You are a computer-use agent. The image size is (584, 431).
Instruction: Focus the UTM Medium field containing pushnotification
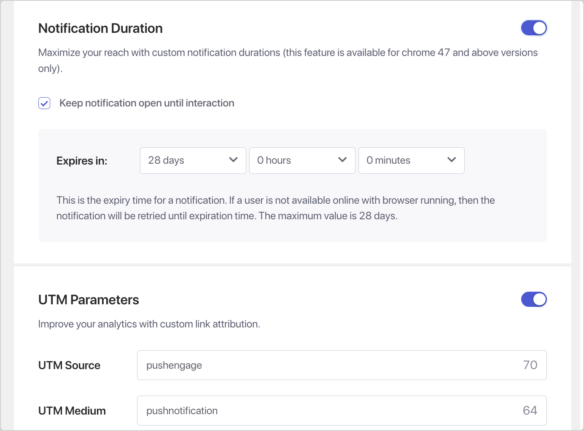(342, 411)
